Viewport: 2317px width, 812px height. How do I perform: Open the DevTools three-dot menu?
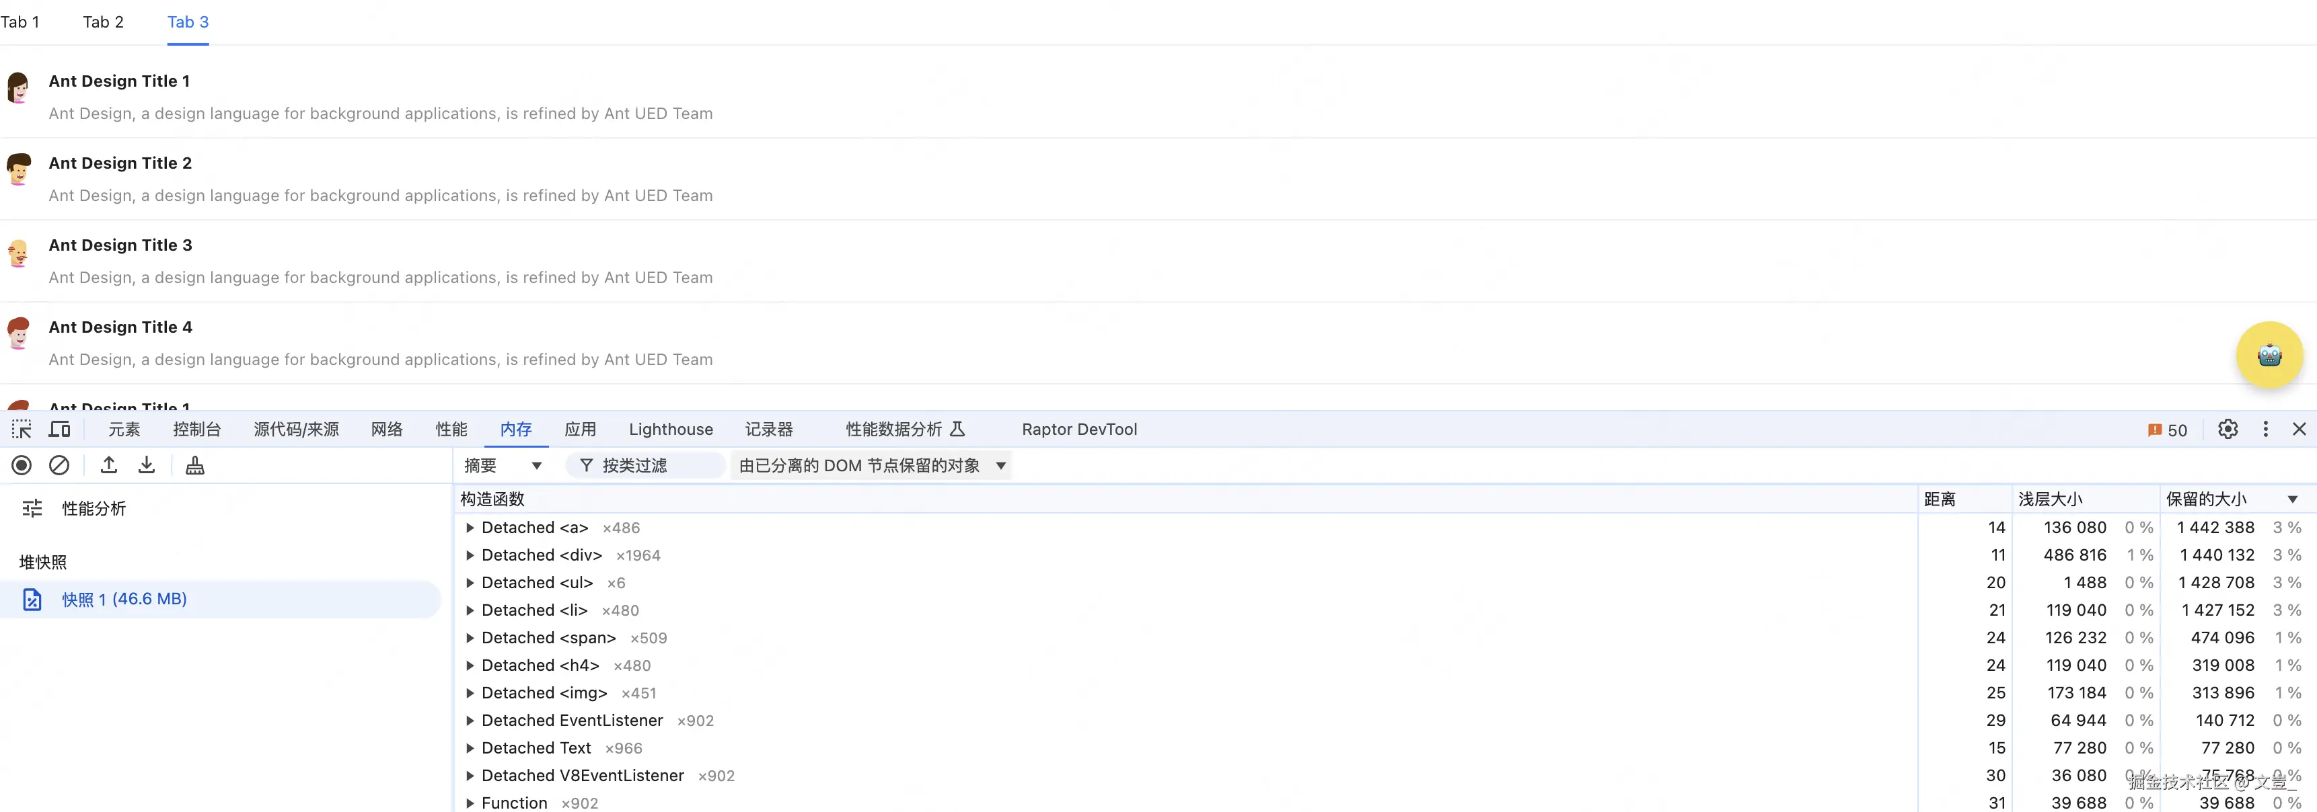point(2265,430)
